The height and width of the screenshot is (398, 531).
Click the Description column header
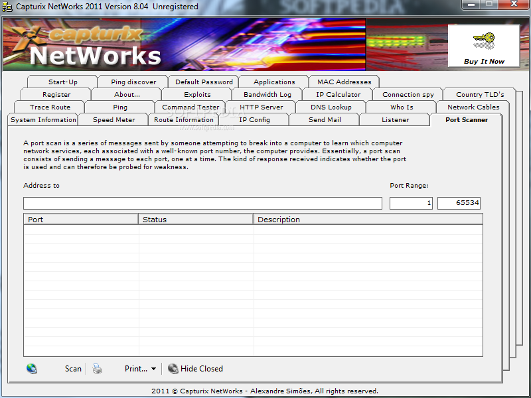(x=368, y=220)
